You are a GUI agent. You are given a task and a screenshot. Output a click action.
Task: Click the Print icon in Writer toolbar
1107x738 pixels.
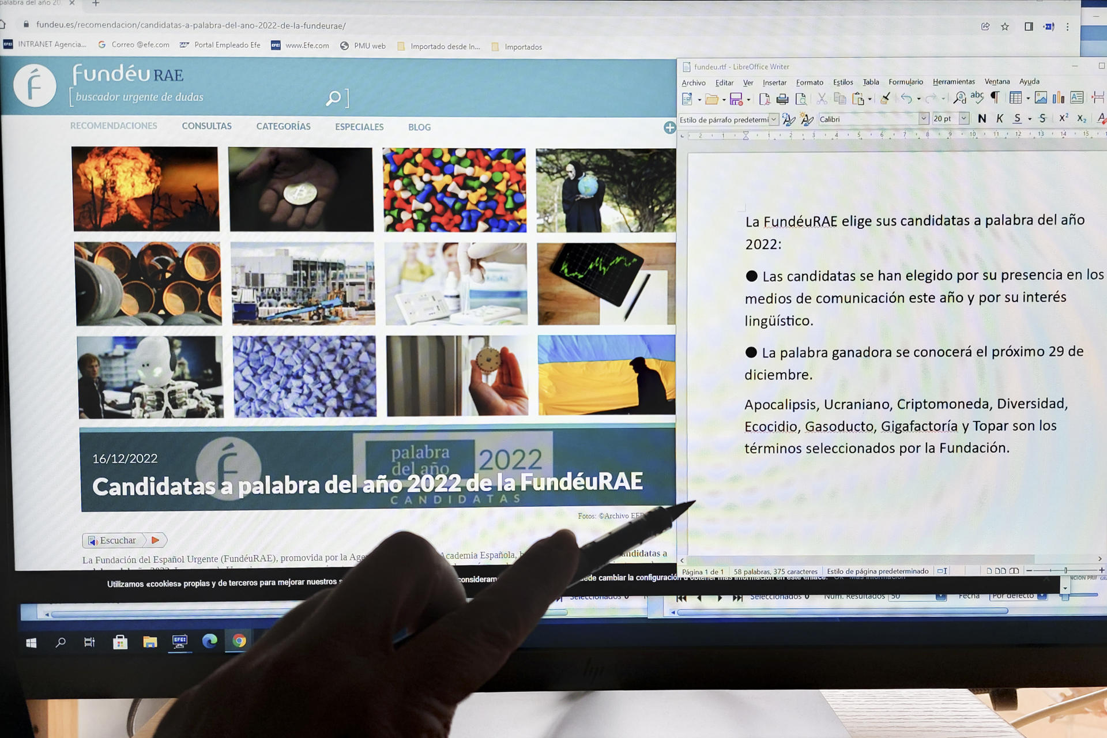point(782,99)
